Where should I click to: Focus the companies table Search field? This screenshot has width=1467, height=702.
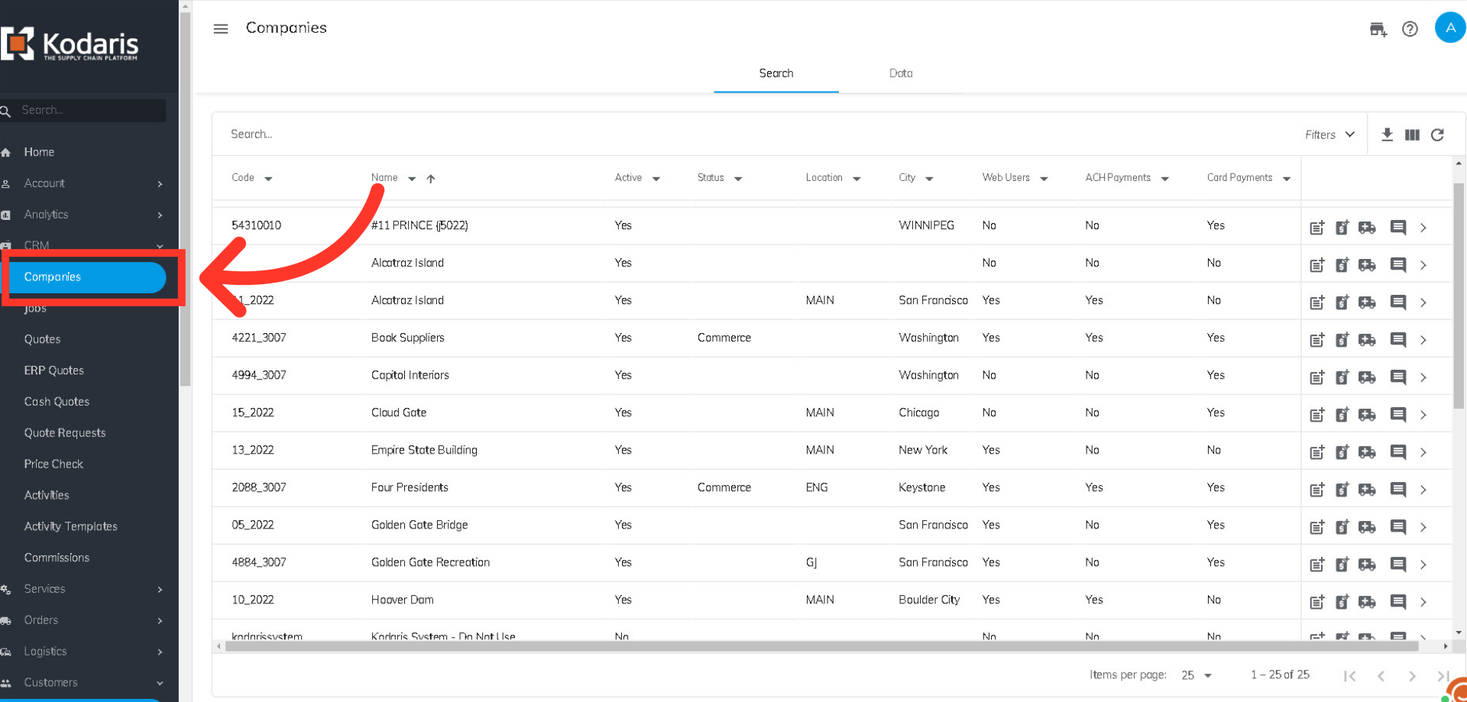pos(756,134)
